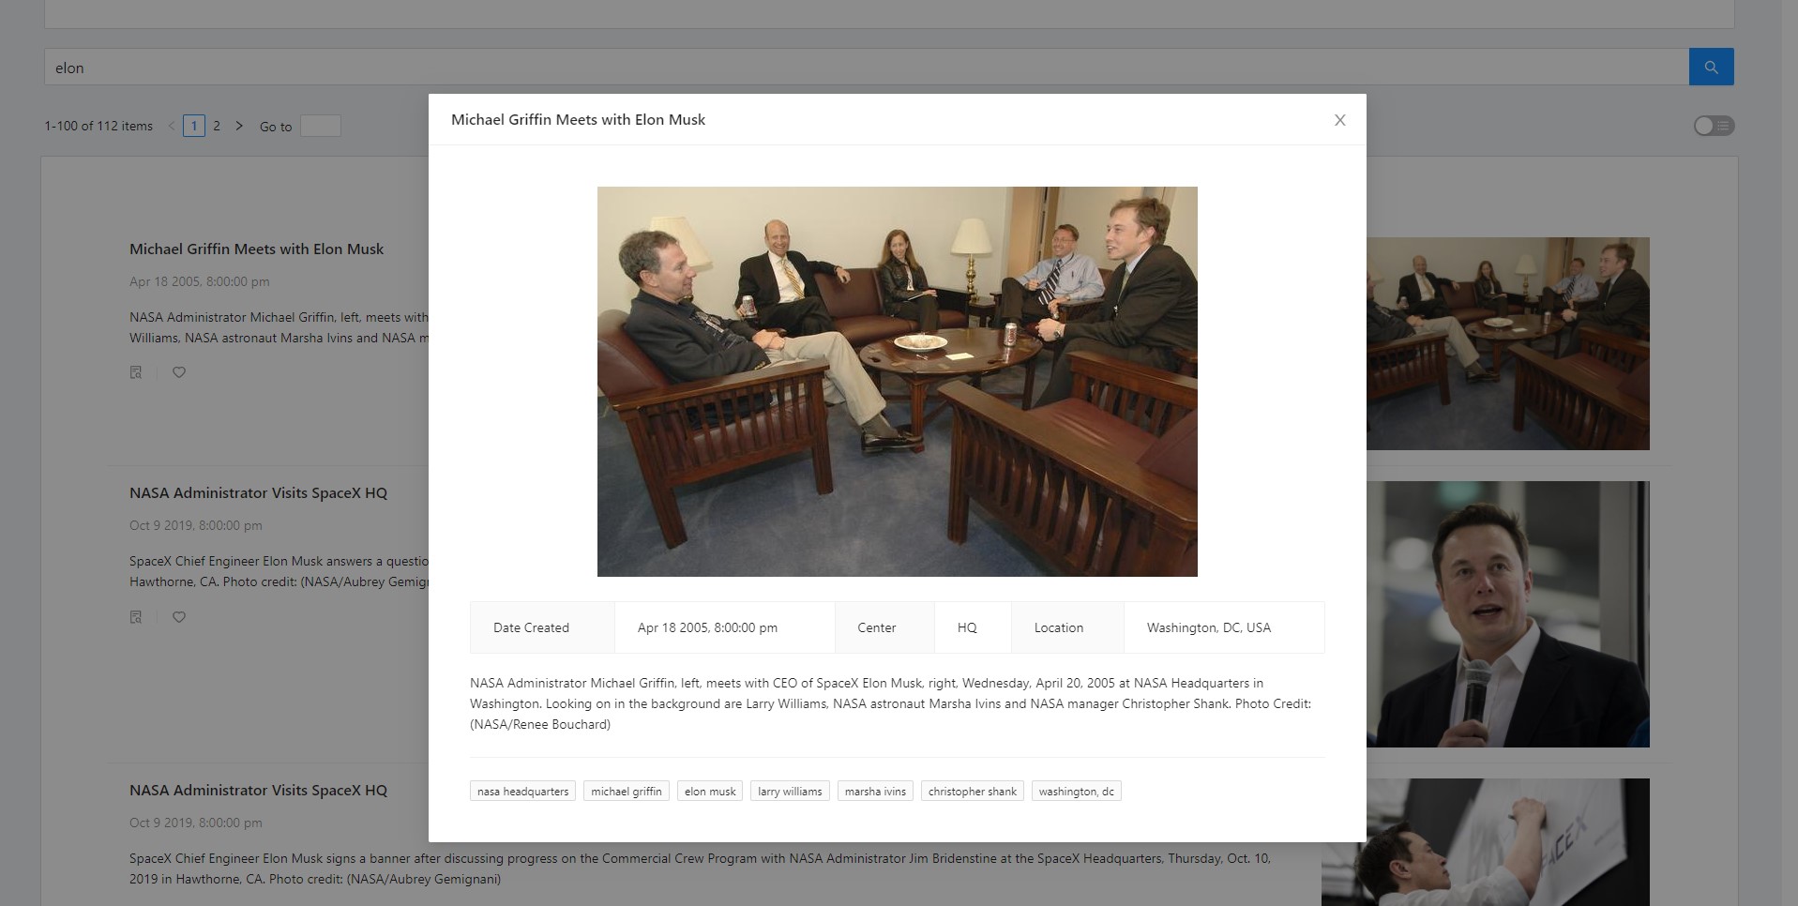Select page 1 in pagination
Image resolution: width=1798 pixels, height=906 pixels.
(x=194, y=126)
